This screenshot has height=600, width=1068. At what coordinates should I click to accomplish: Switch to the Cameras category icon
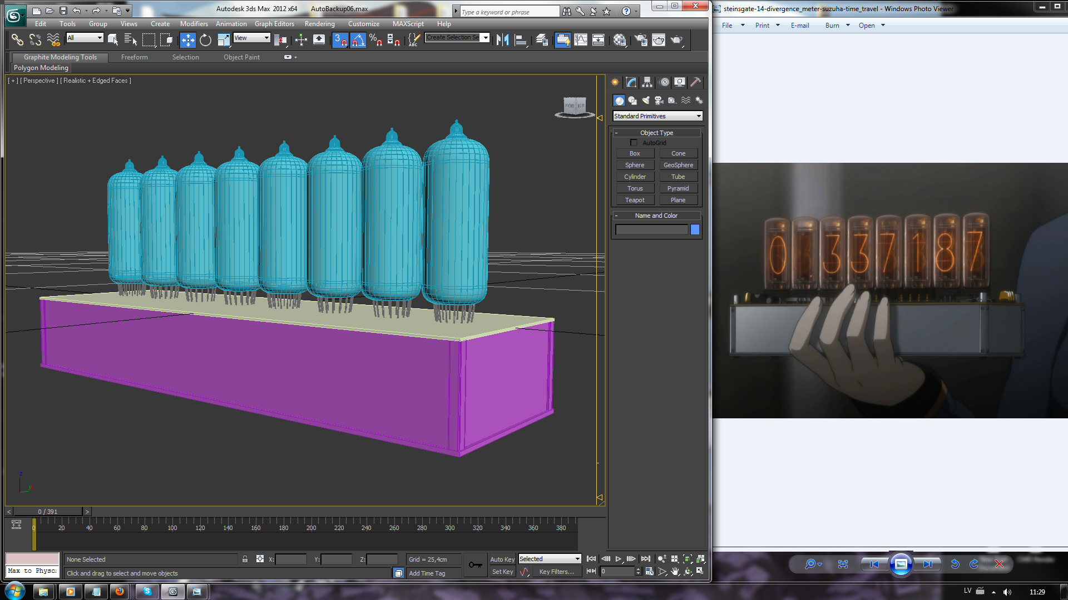[x=659, y=101]
